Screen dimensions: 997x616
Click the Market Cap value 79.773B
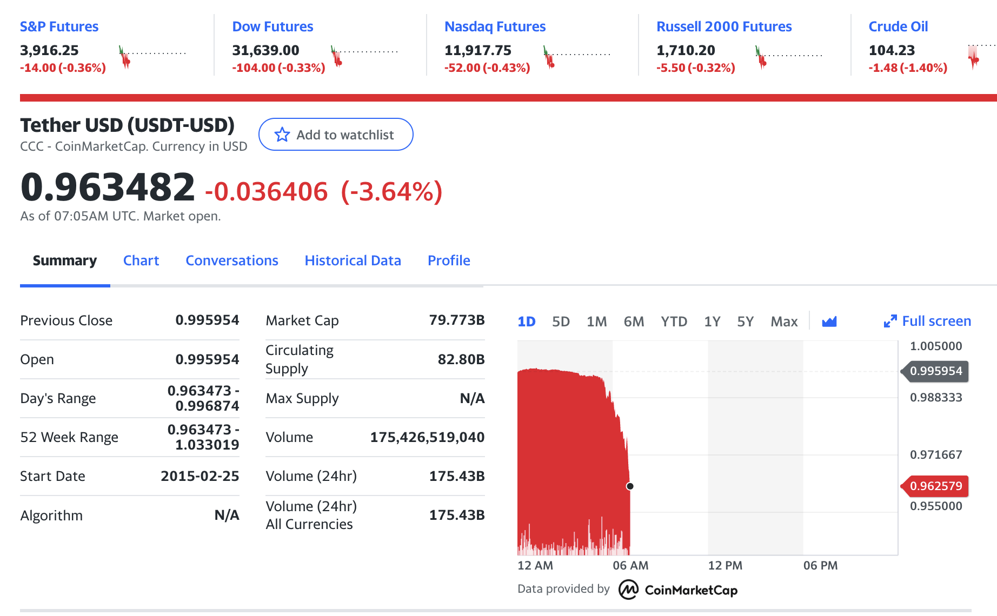[x=457, y=320]
